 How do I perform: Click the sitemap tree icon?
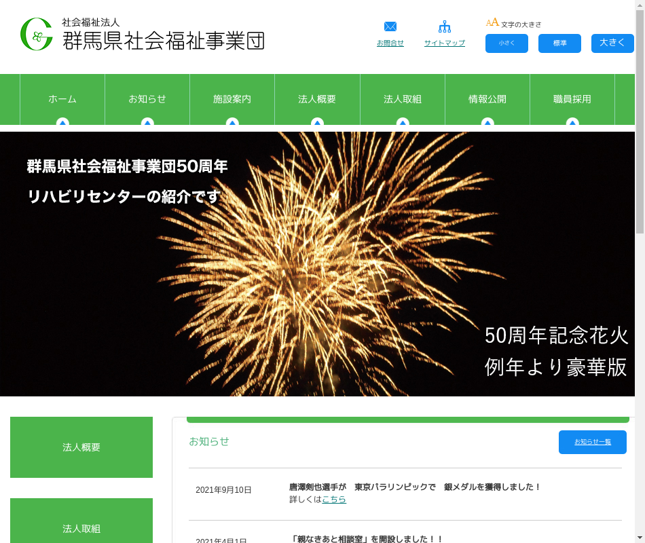445,27
